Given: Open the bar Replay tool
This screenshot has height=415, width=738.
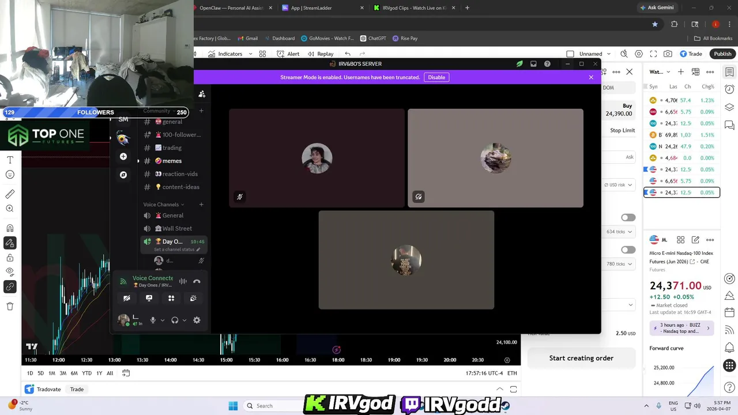Looking at the screenshot, I should coord(321,54).
